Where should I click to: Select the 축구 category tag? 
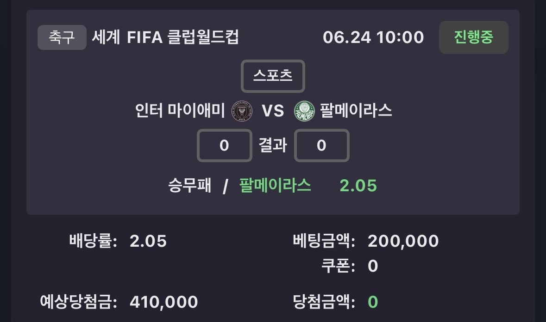62,37
